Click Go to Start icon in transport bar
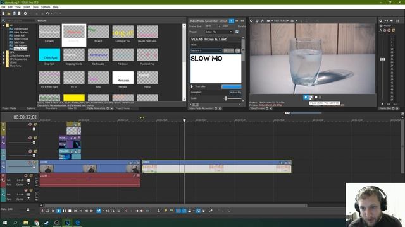 (75, 211)
